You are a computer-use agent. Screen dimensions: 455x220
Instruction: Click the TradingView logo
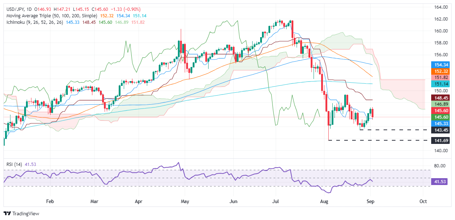pyautogui.click(x=21, y=214)
